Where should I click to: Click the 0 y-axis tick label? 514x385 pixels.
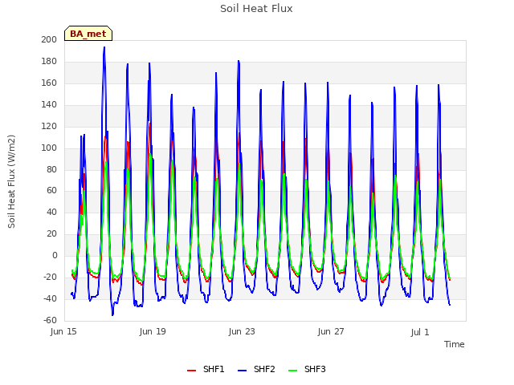coord(55,255)
